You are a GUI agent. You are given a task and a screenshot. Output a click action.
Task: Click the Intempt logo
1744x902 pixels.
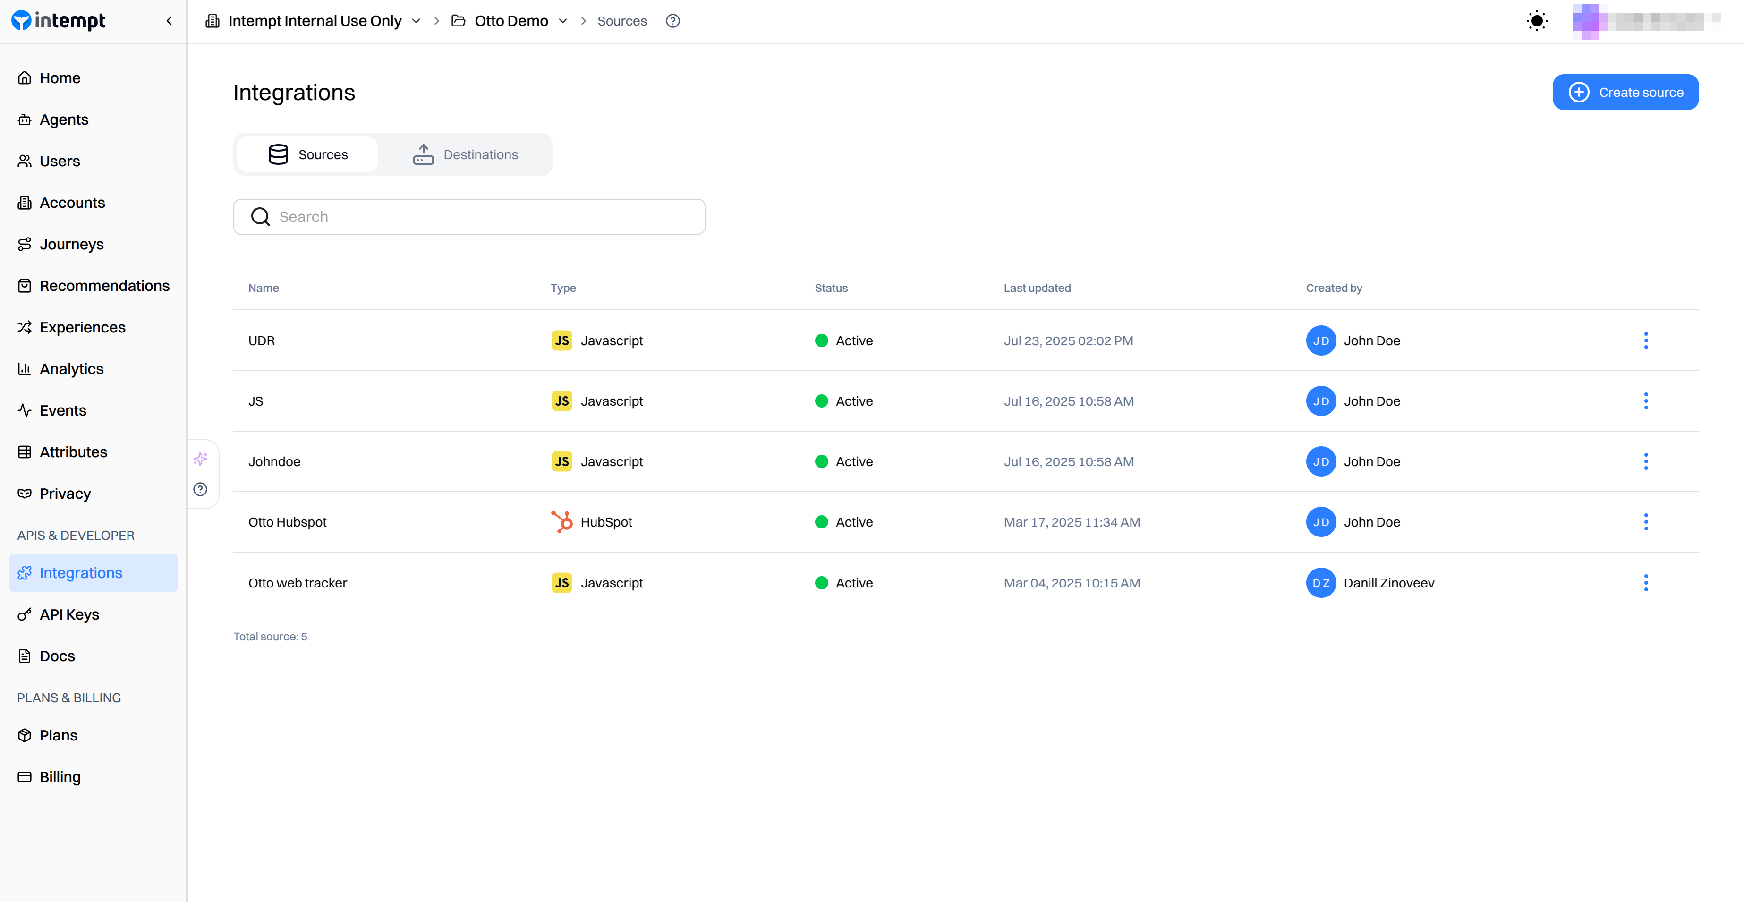(58, 21)
